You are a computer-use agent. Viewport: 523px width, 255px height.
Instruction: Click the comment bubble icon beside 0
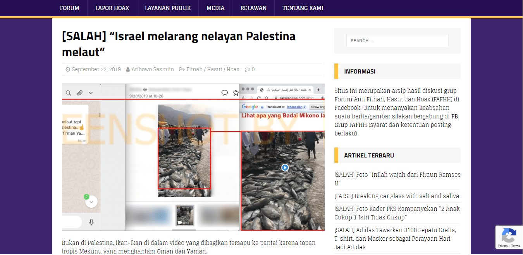point(247,70)
